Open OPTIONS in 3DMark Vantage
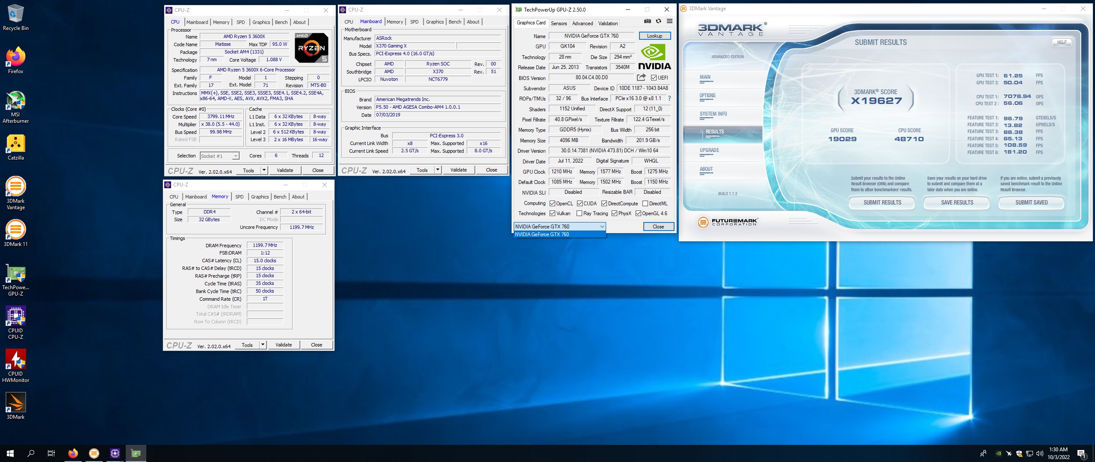This screenshot has width=1095, height=462. (707, 96)
